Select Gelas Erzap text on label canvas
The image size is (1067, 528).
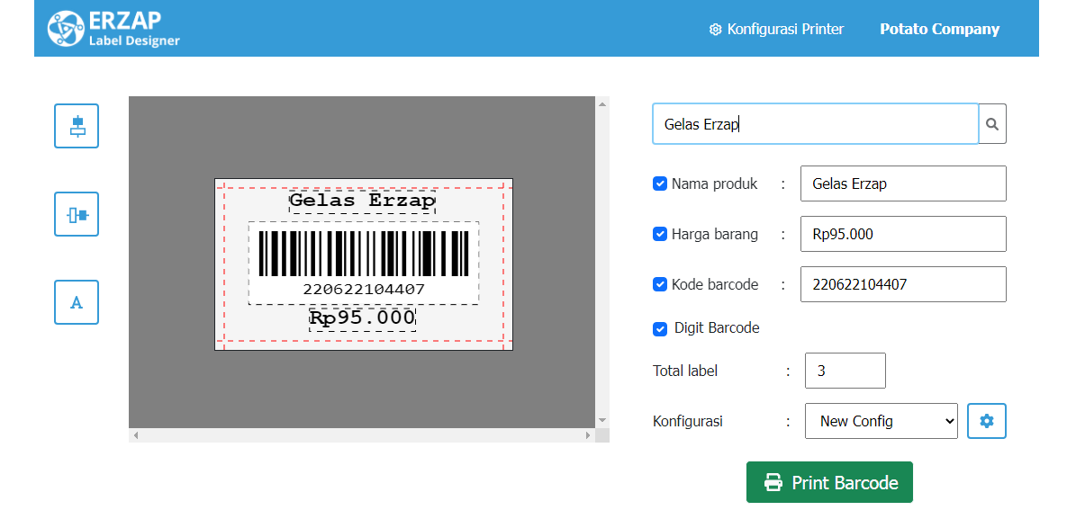(362, 201)
